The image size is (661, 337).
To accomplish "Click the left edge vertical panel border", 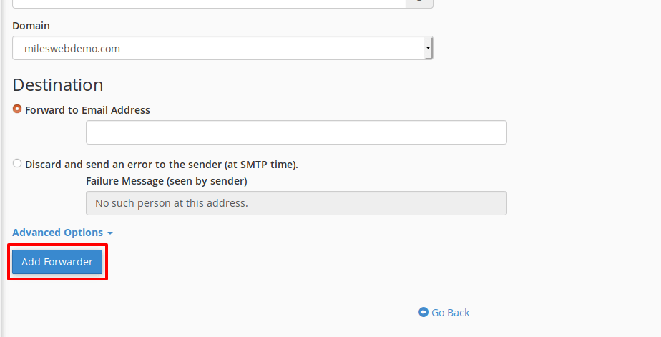I will pos(1,168).
